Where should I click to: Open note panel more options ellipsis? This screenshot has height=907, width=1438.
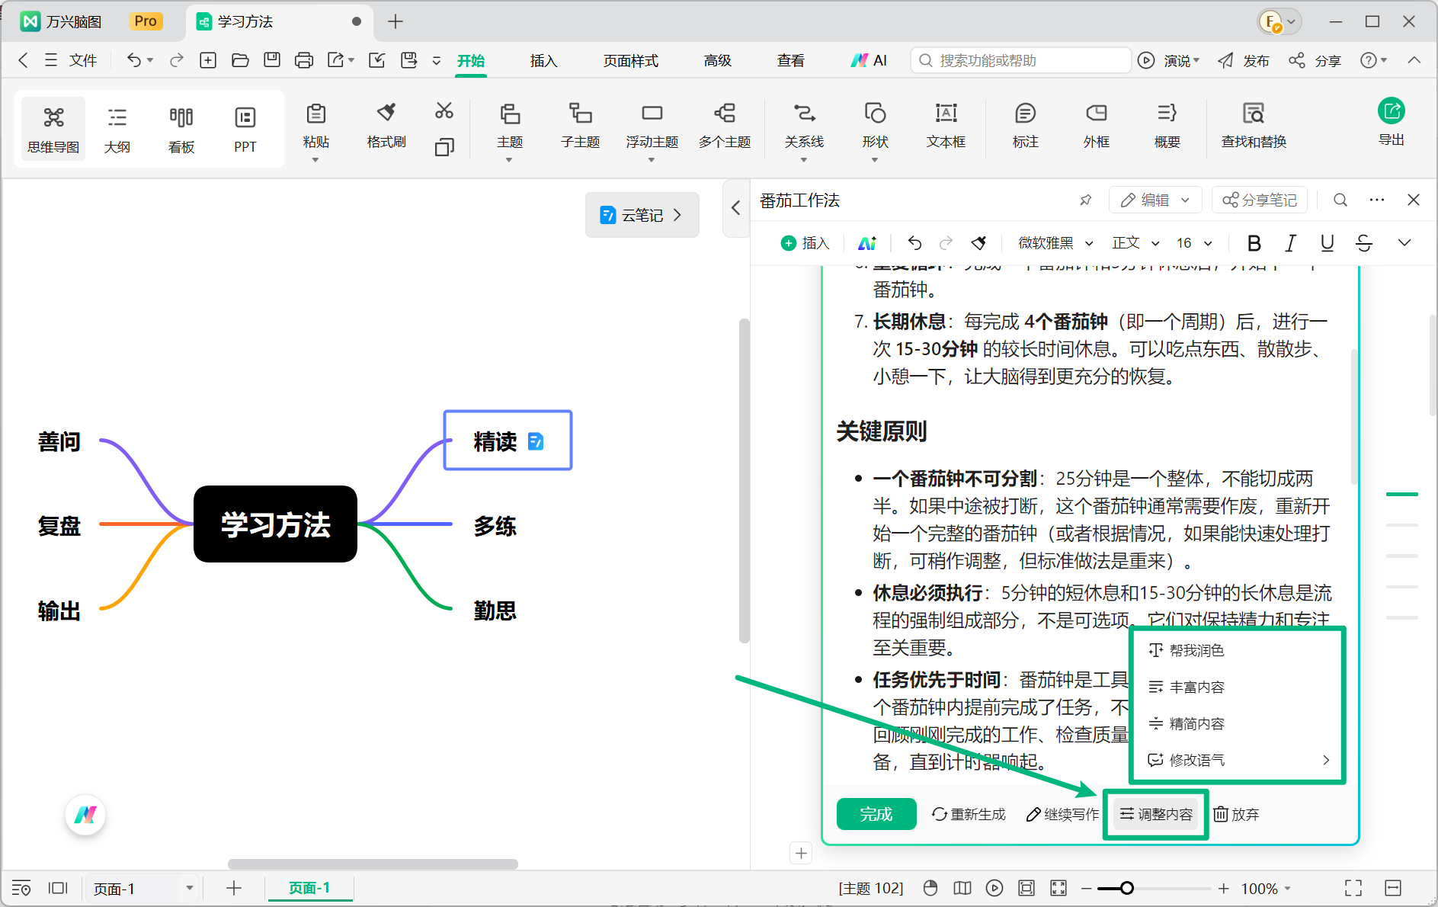click(1377, 200)
